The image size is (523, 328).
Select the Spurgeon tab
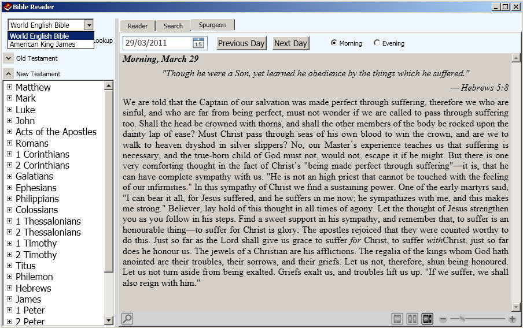(x=212, y=25)
